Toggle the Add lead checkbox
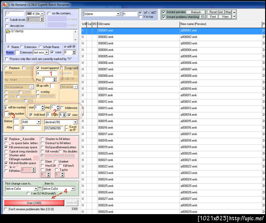266x223 pixels. (31, 115)
